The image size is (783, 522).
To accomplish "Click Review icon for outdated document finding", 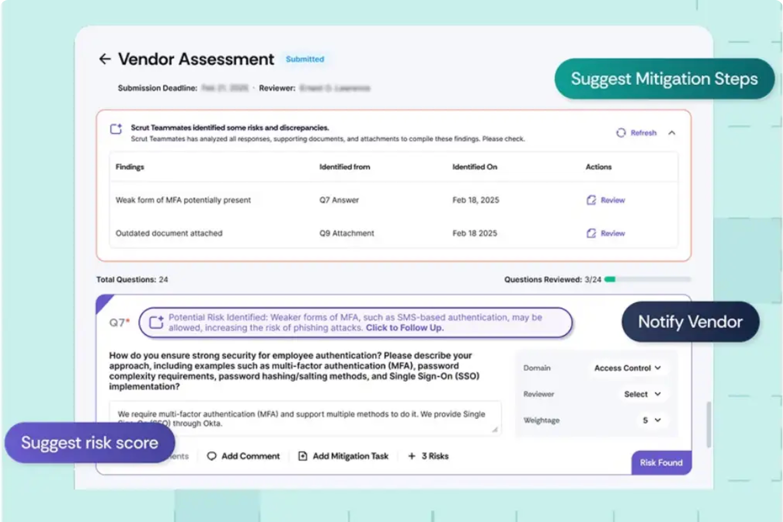I will pos(591,233).
